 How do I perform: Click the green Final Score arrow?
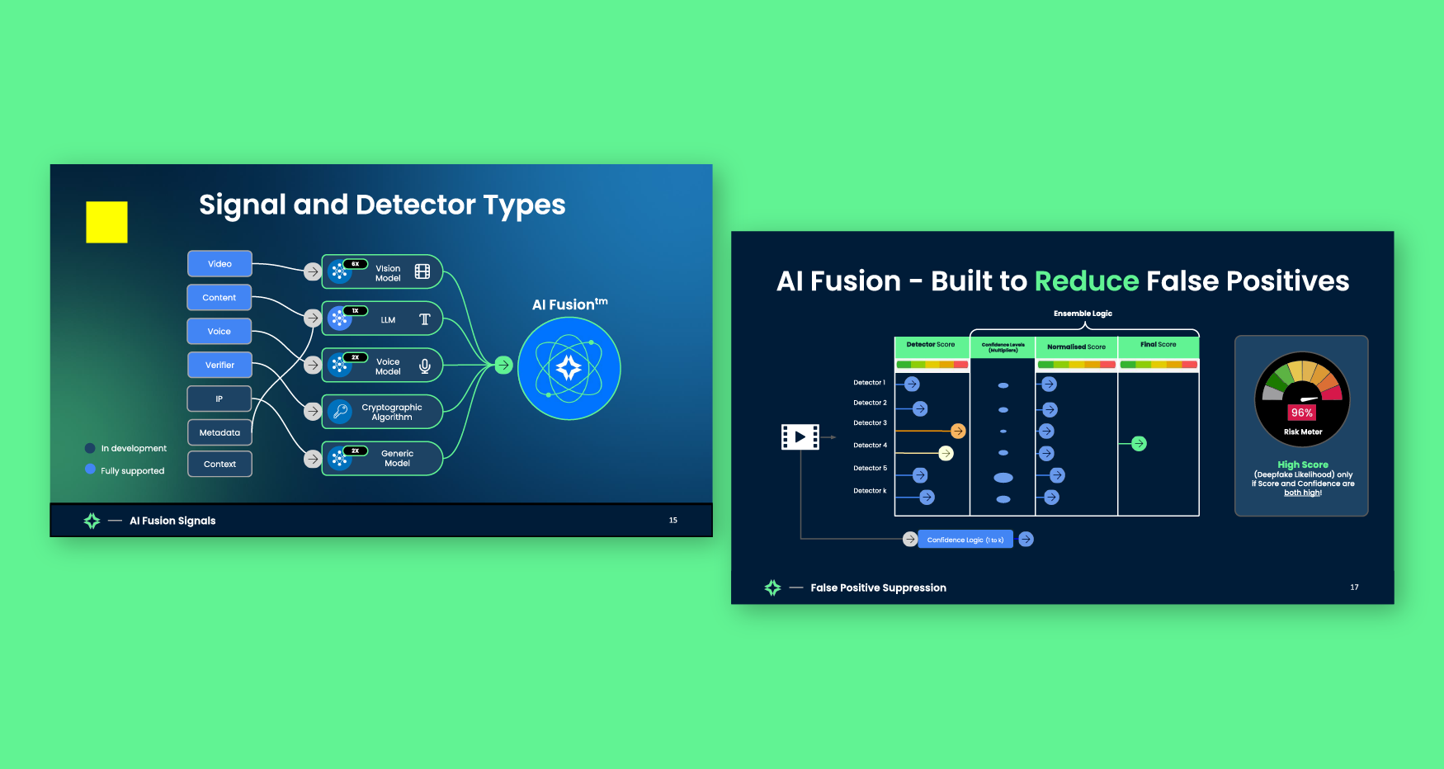click(1139, 444)
